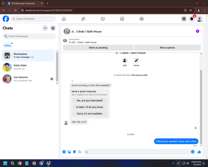This screenshot has height=167, width=208.
Task: Open View buyer profile link
Action: pos(139,75)
